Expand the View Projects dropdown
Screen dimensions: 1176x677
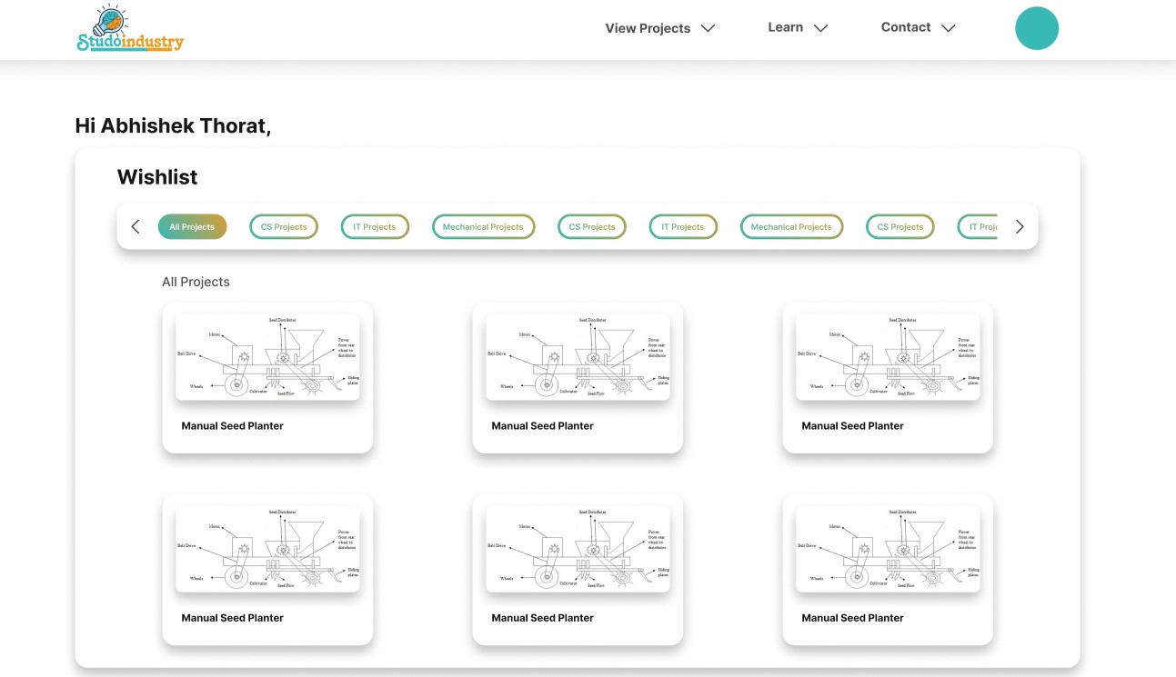(660, 28)
